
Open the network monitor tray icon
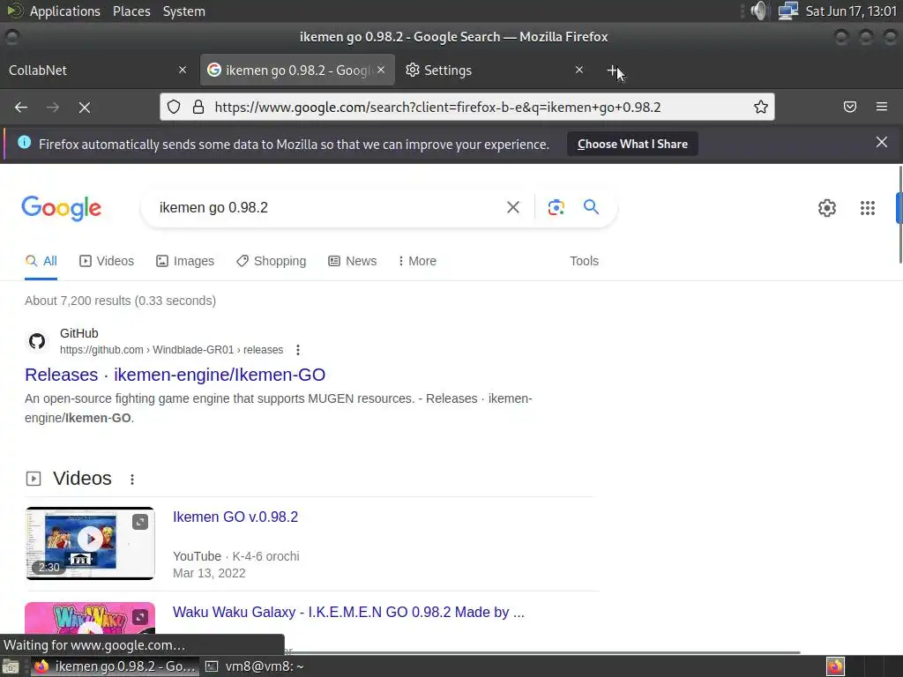click(x=787, y=11)
